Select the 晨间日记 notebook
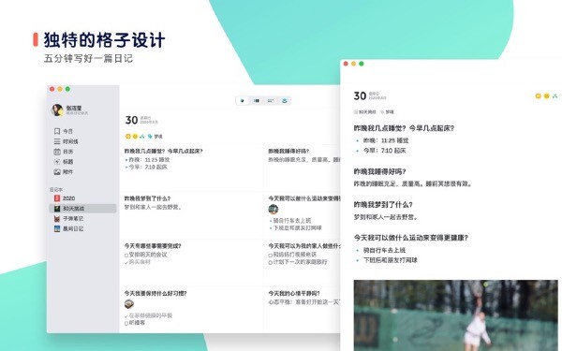Screen dimensions: 562x351 coord(68,228)
